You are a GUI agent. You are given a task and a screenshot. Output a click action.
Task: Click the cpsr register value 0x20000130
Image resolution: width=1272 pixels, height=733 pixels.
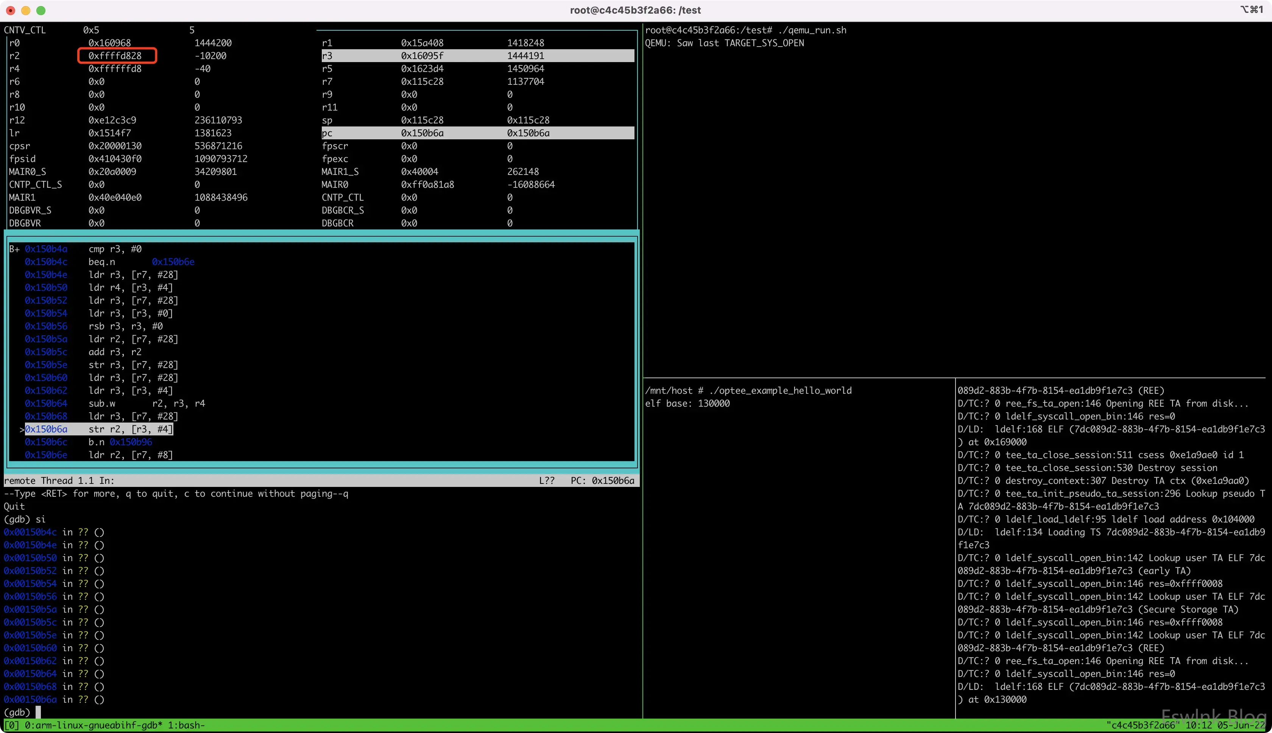(115, 146)
